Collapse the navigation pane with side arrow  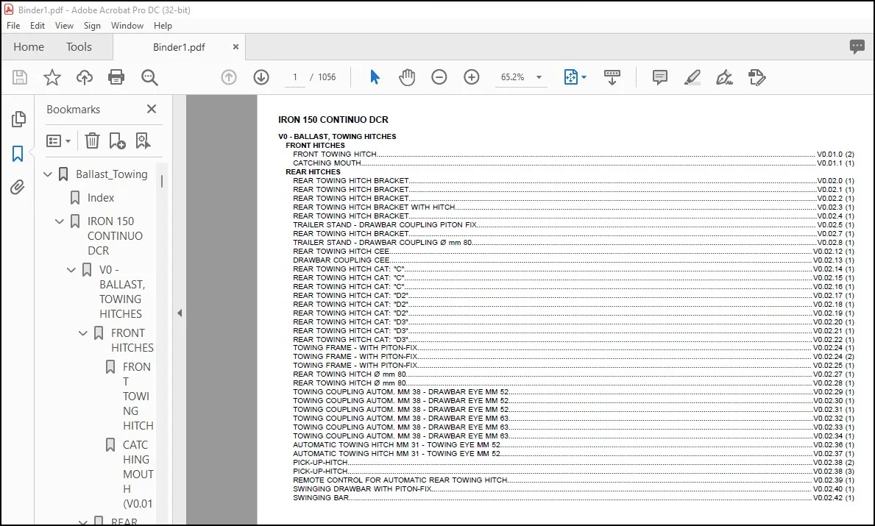pos(180,313)
